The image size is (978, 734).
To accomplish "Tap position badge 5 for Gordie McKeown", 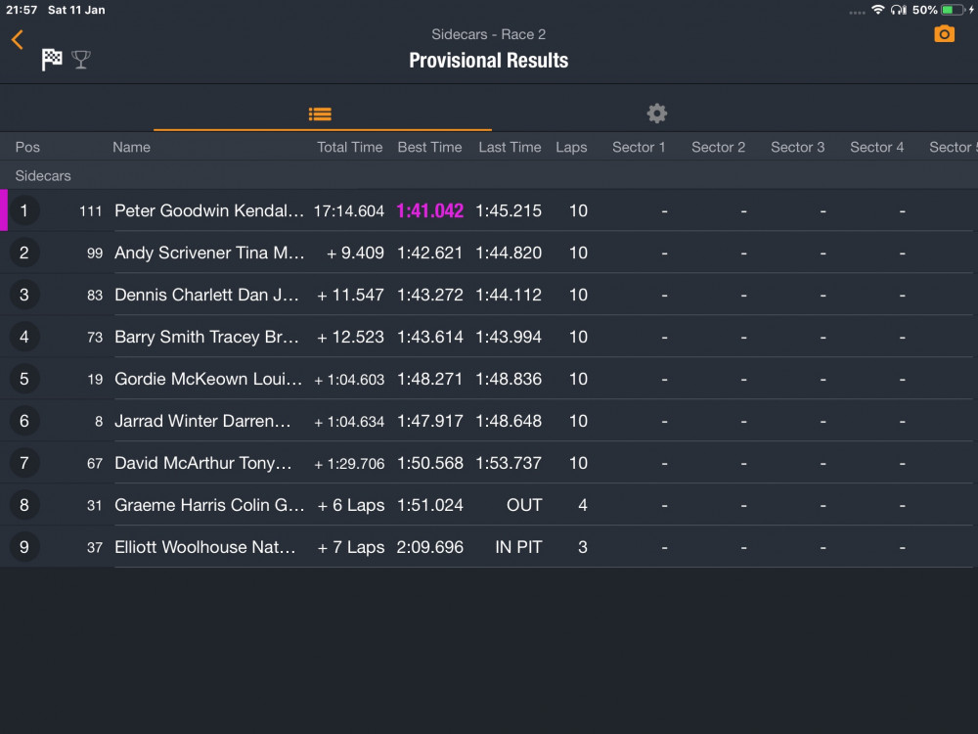I will tap(24, 379).
